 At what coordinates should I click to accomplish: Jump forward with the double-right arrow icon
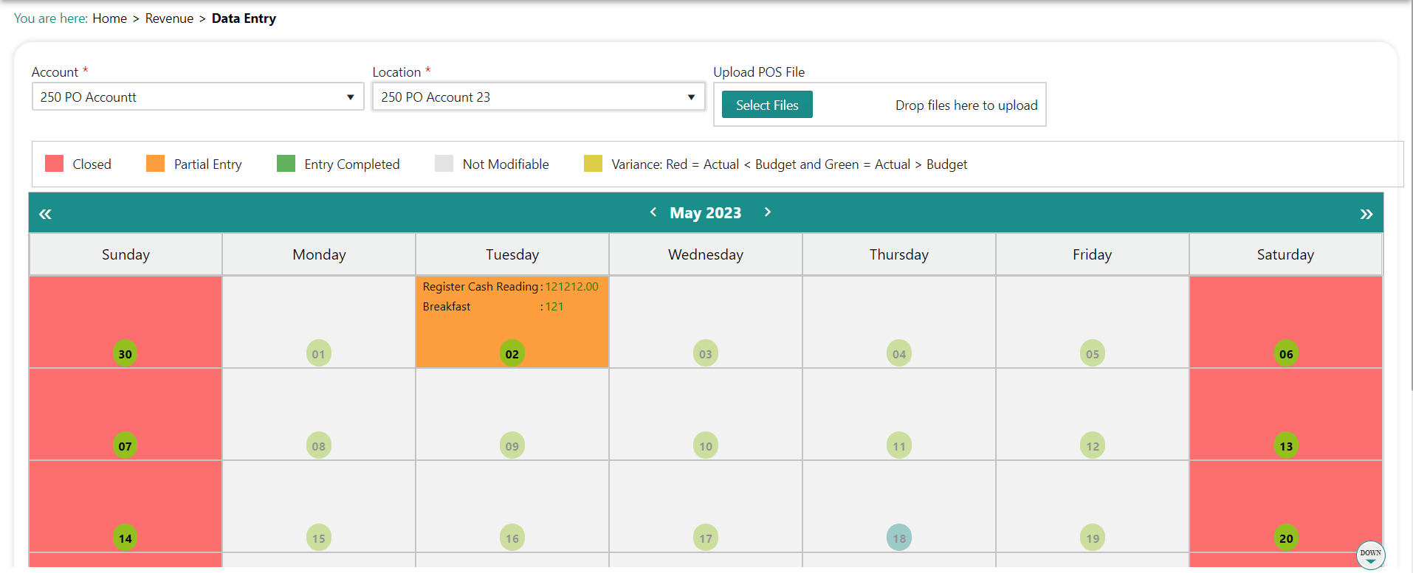point(1366,214)
